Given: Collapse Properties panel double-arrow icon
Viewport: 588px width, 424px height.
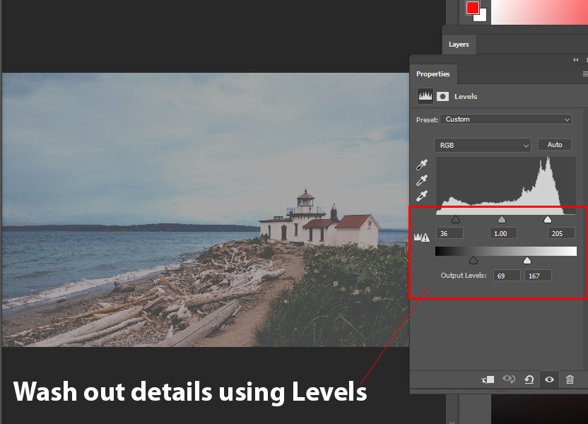Looking at the screenshot, I should (x=575, y=60).
